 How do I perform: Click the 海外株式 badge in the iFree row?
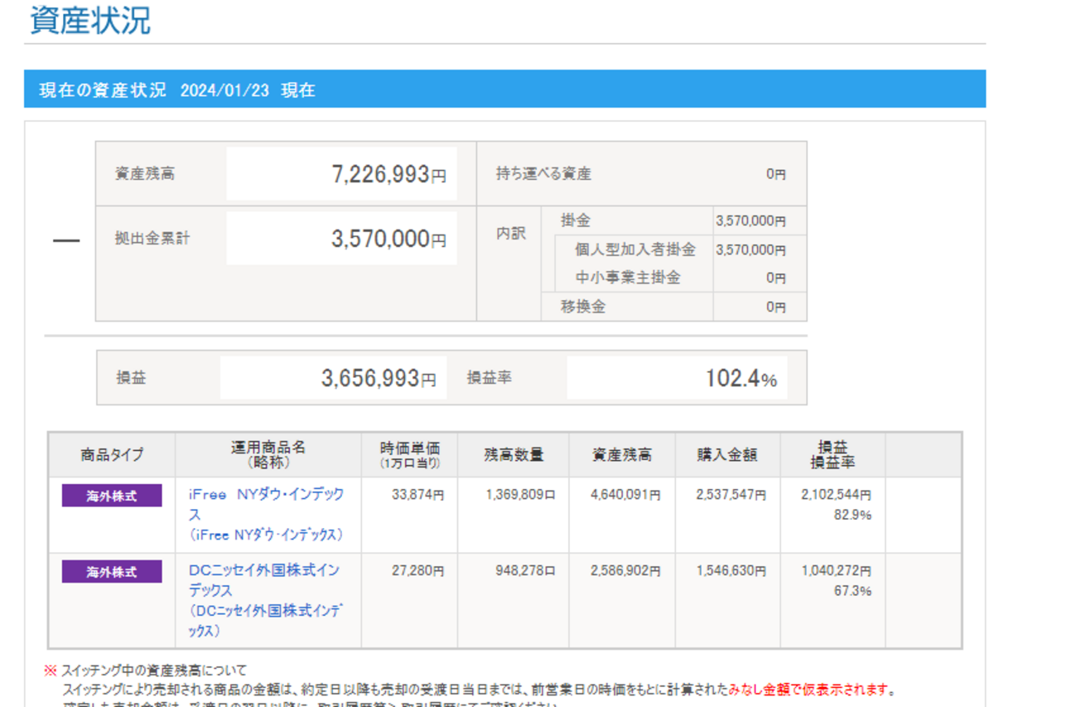point(112,496)
